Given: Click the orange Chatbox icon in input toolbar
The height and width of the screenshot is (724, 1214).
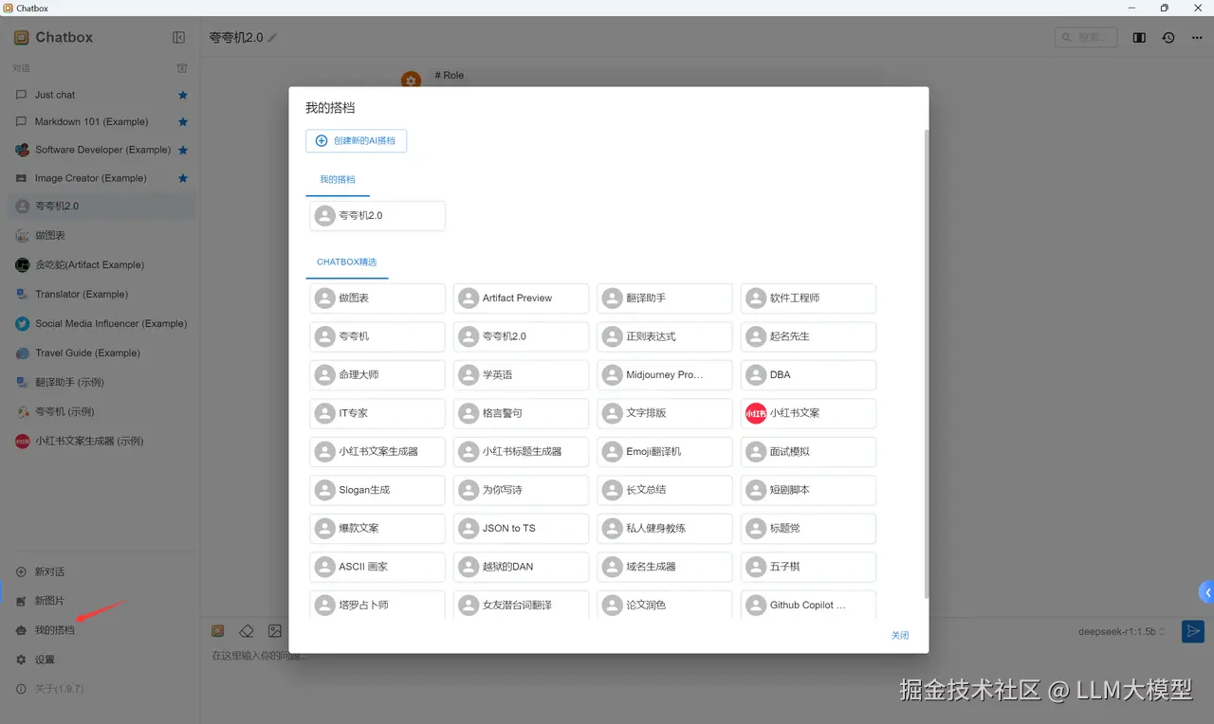Looking at the screenshot, I should coord(217,631).
